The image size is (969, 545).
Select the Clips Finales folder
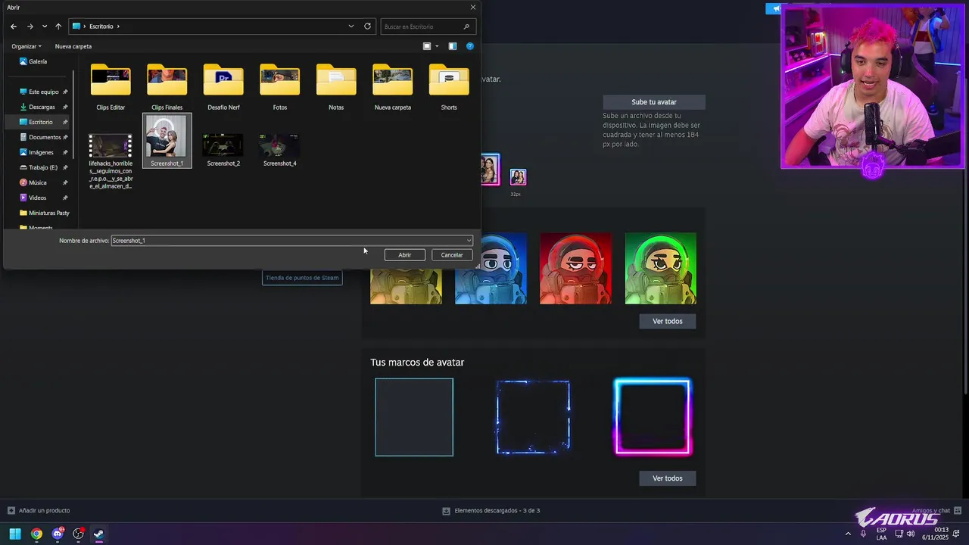[167, 87]
